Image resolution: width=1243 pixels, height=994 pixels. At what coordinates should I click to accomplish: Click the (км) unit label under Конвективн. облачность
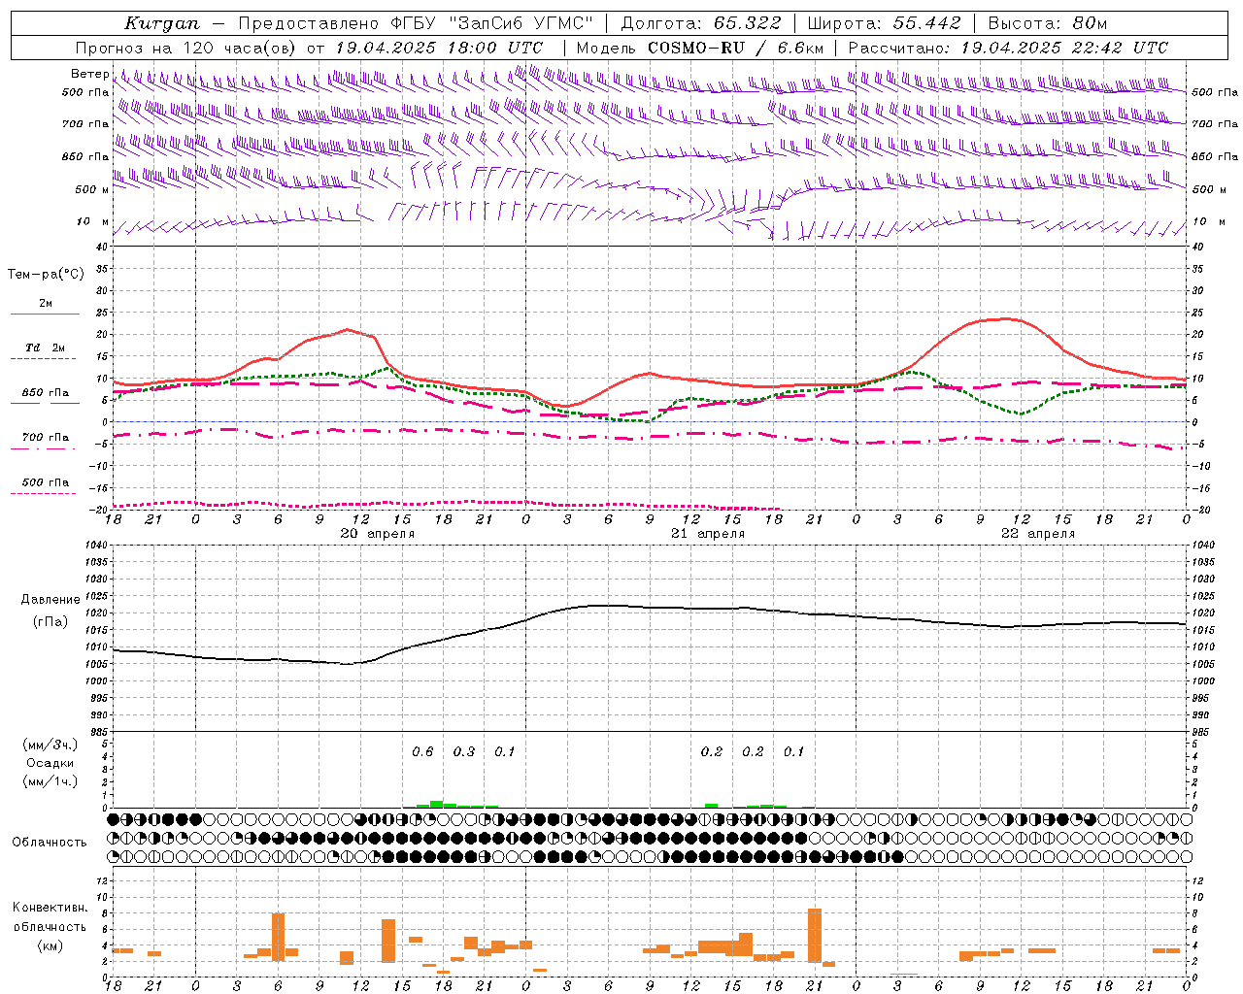click(50, 945)
